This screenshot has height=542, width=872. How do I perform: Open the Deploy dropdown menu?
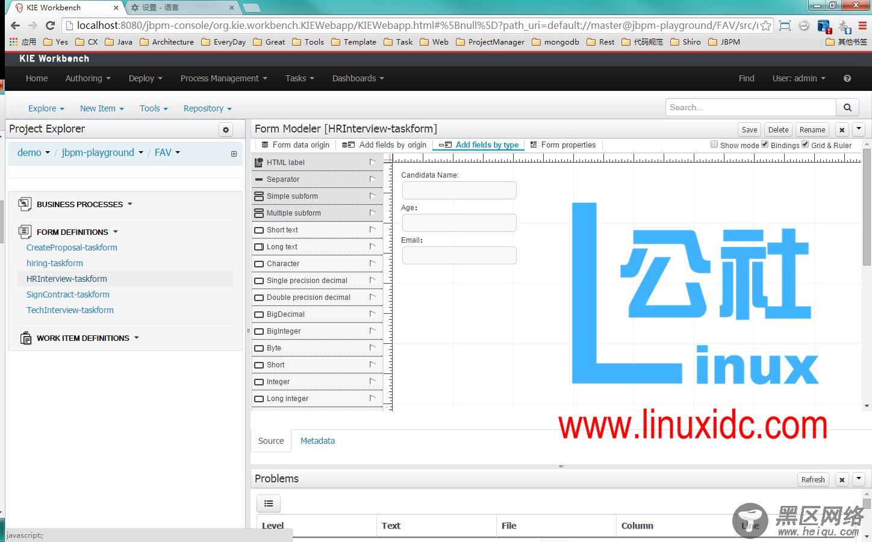tap(146, 78)
